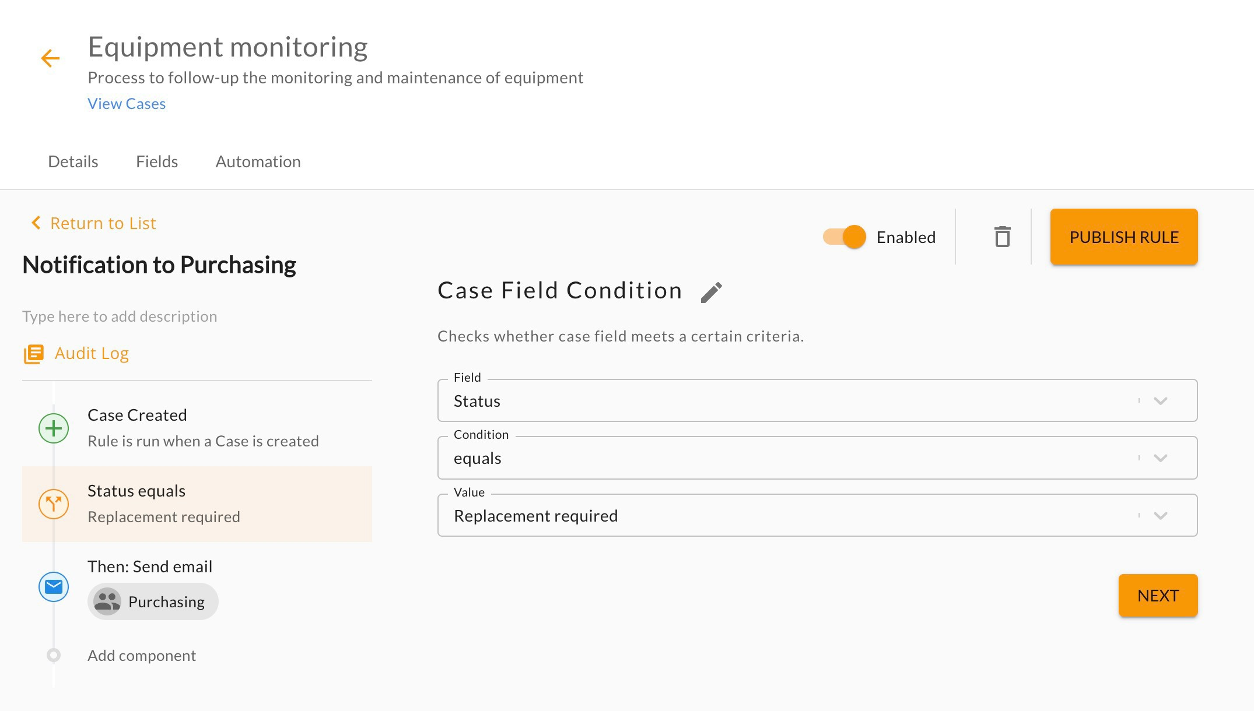Click the orange back arrow icon
1254x711 pixels.
(51, 58)
